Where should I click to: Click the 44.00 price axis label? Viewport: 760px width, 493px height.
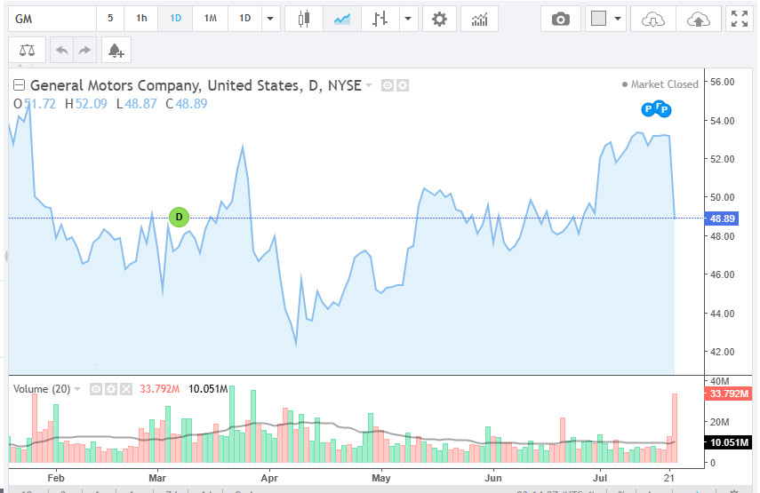tap(722, 314)
